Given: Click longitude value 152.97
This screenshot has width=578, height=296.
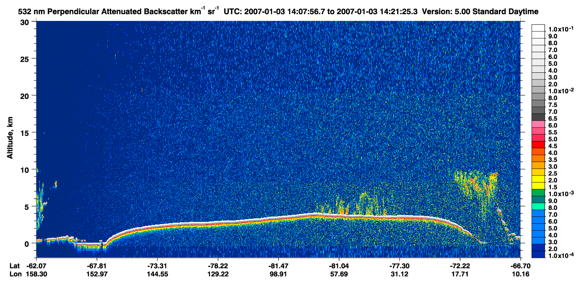Looking at the screenshot, I should (x=97, y=274).
